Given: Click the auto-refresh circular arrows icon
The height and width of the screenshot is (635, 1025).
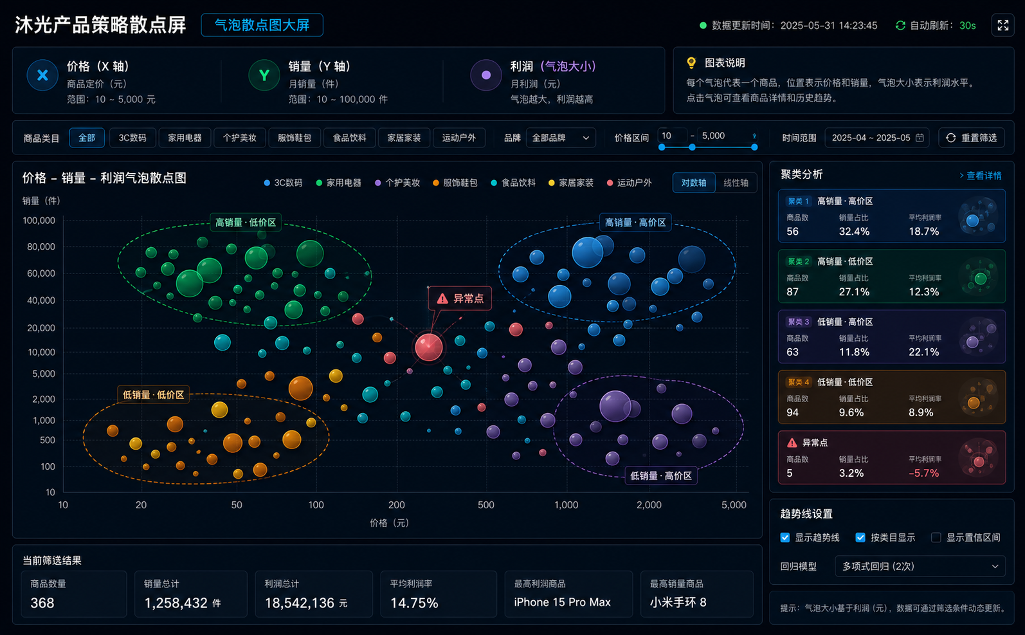Looking at the screenshot, I should (x=900, y=26).
